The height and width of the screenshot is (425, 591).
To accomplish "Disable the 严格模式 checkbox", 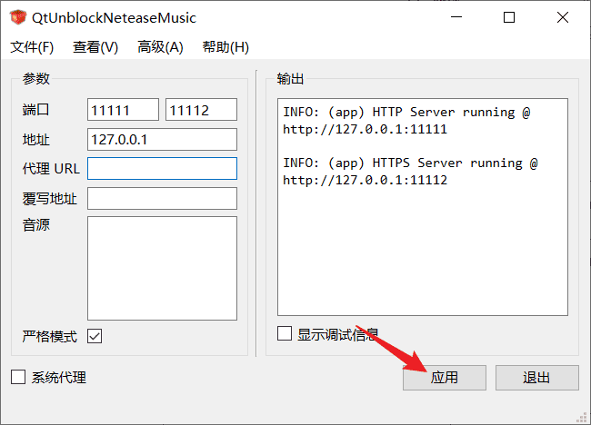I will (95, 336).
